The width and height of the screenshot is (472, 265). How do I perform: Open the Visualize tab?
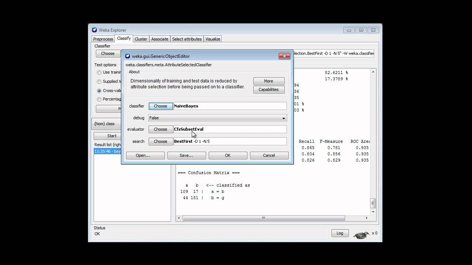(x=213, y=39)
